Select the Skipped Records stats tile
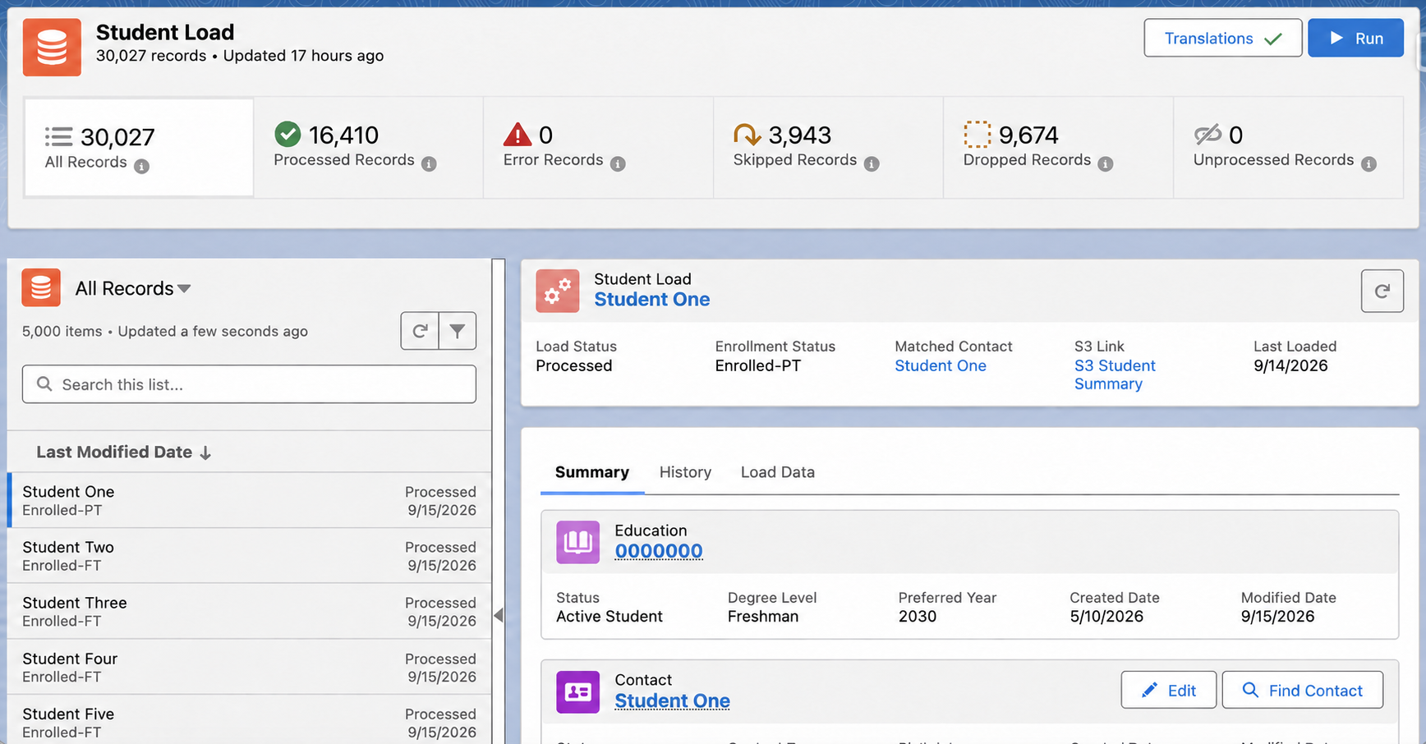The width and height of the screenshot is (1426, 744). tap(828, 148)
